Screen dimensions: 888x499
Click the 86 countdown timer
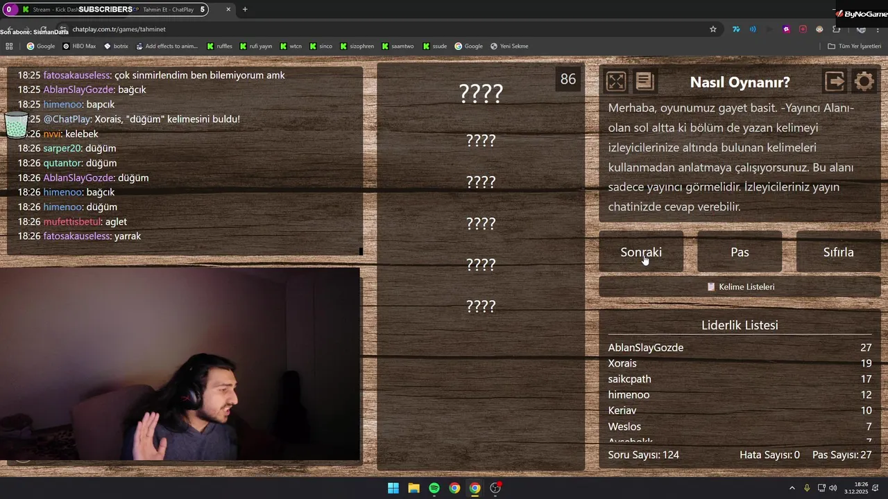click(x=568, y=79)
